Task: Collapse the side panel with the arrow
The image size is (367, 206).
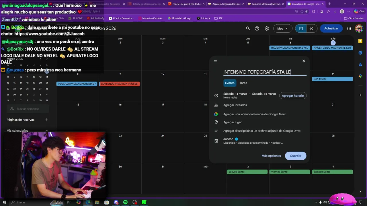Action: pyautogui.click(x=360, y=192)
